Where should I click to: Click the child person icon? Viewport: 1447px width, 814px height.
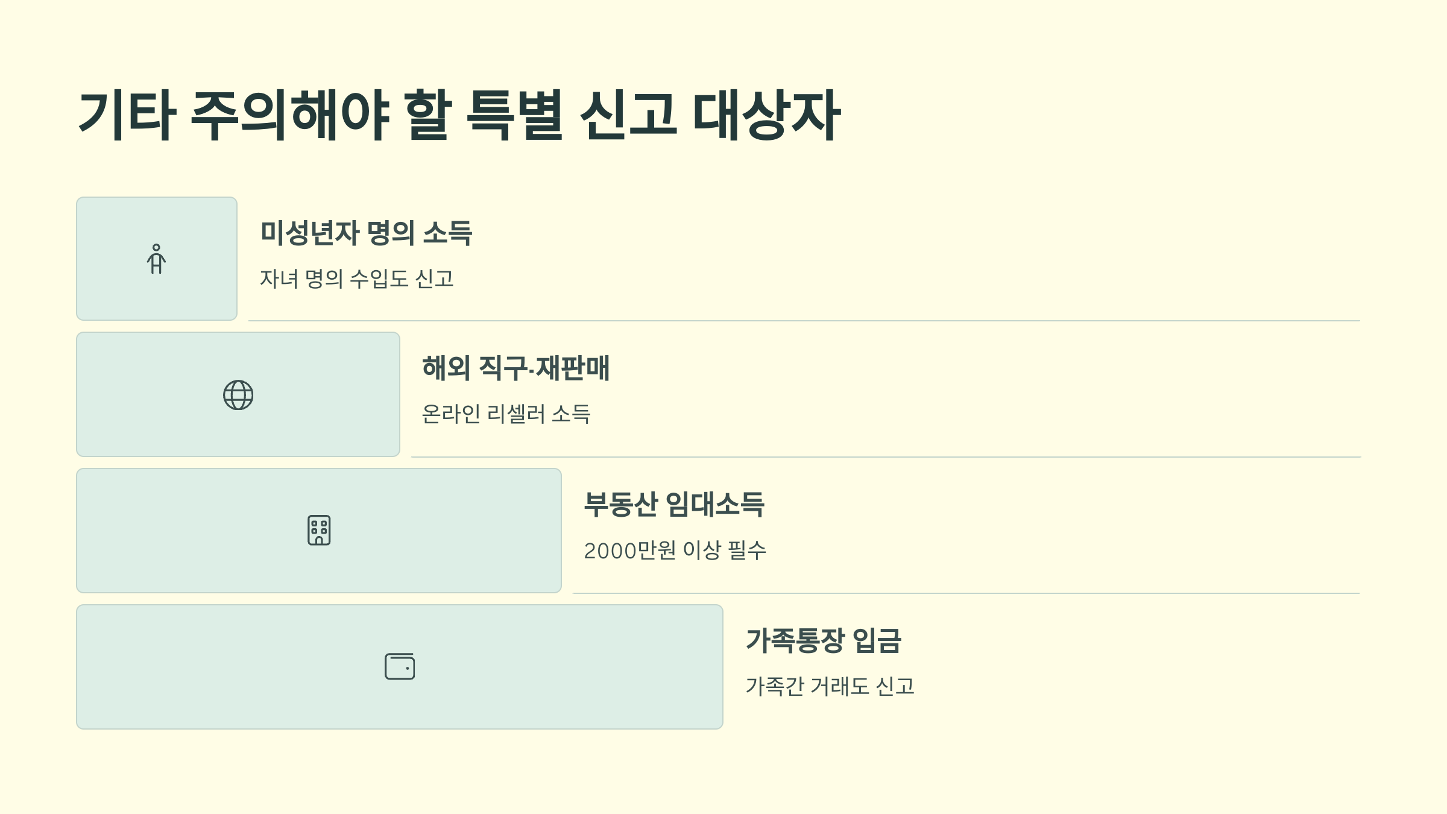(x=156, y=259)
